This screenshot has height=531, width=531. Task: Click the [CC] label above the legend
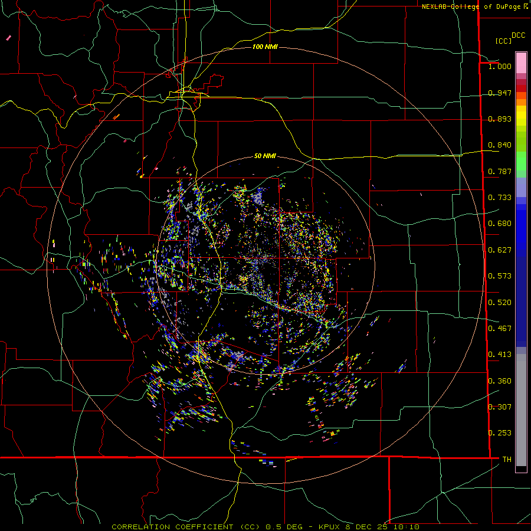pyautogui.click(x=503, y=41)
